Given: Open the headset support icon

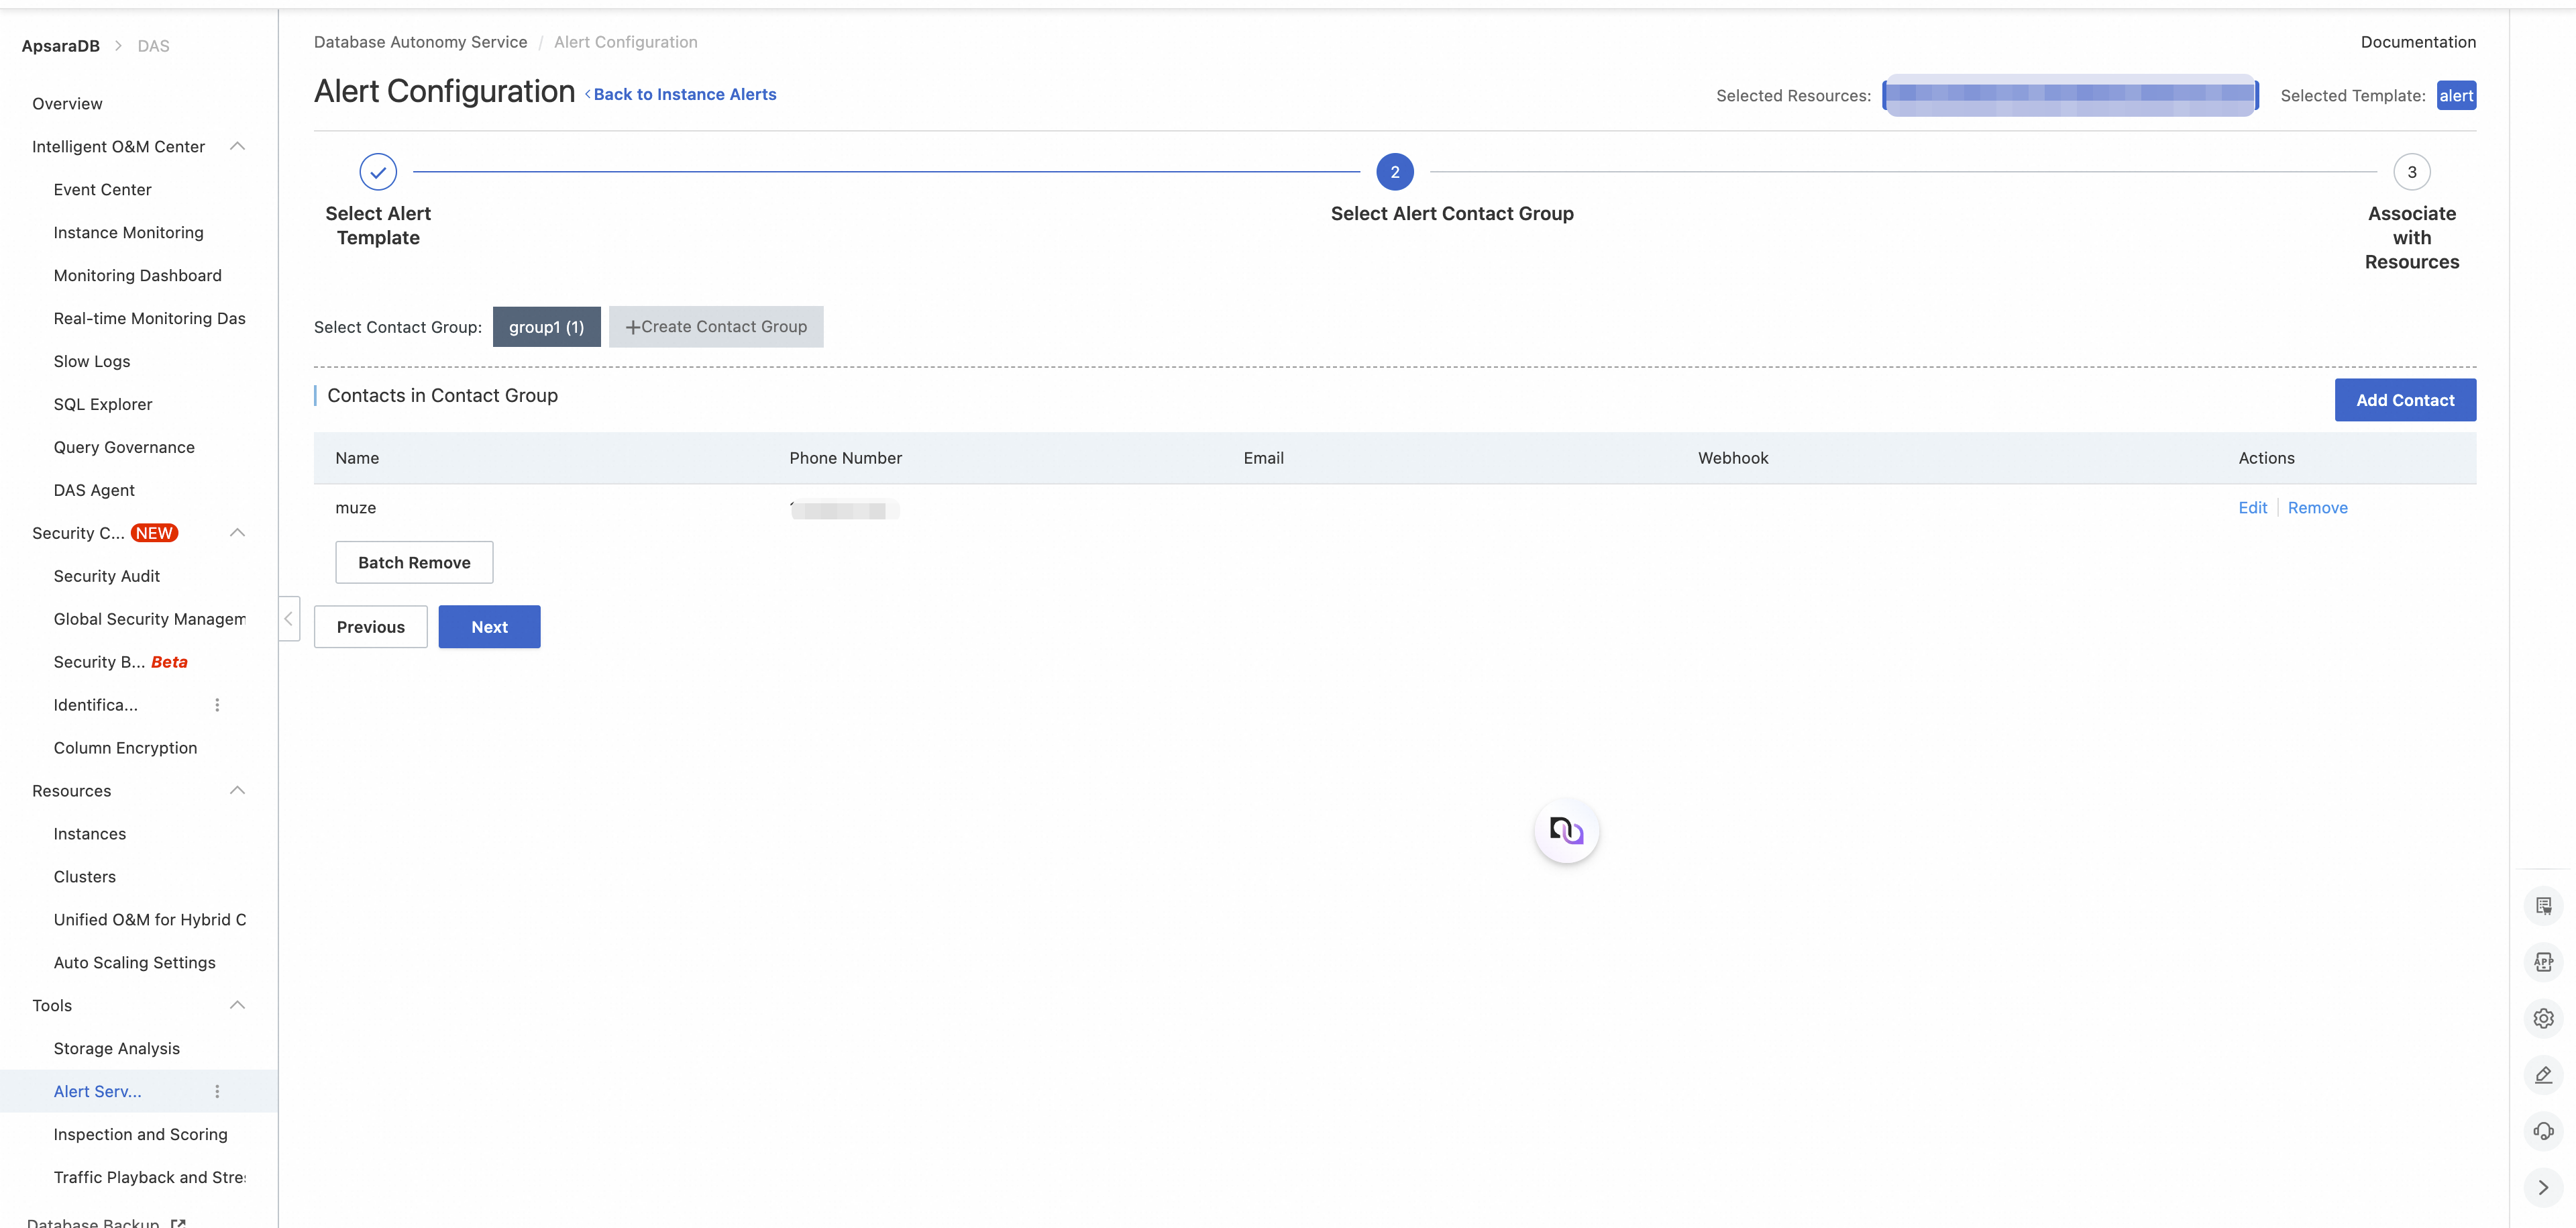Looking at the screenshot, I should coord(2543,1131).
